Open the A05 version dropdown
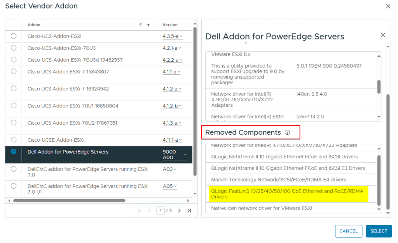Viewport: 398px width, 243px height. [x=169, y=186]
